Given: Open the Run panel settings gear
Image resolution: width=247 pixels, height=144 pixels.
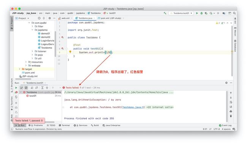Looking at the screenshot, I should pos(226,83).
